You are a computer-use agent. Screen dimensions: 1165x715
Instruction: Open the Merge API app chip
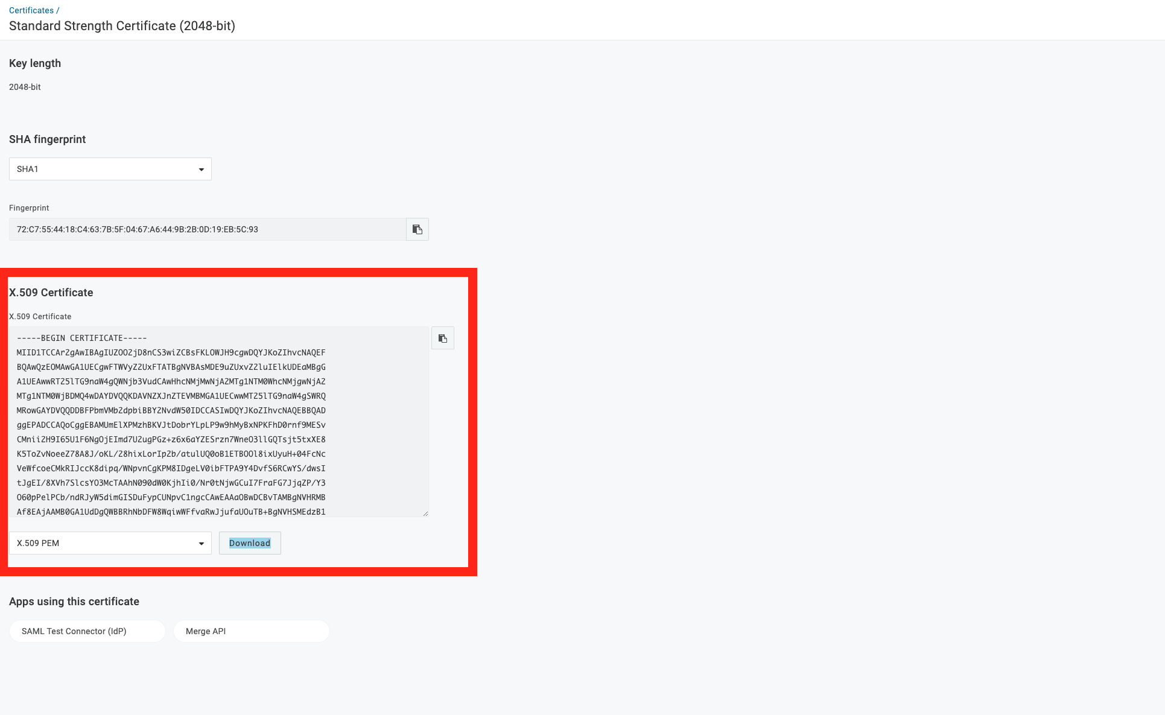251,631
